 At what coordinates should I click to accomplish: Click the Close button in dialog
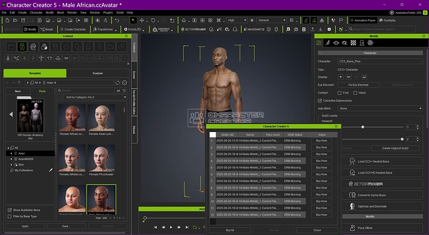tap(317, 230)
